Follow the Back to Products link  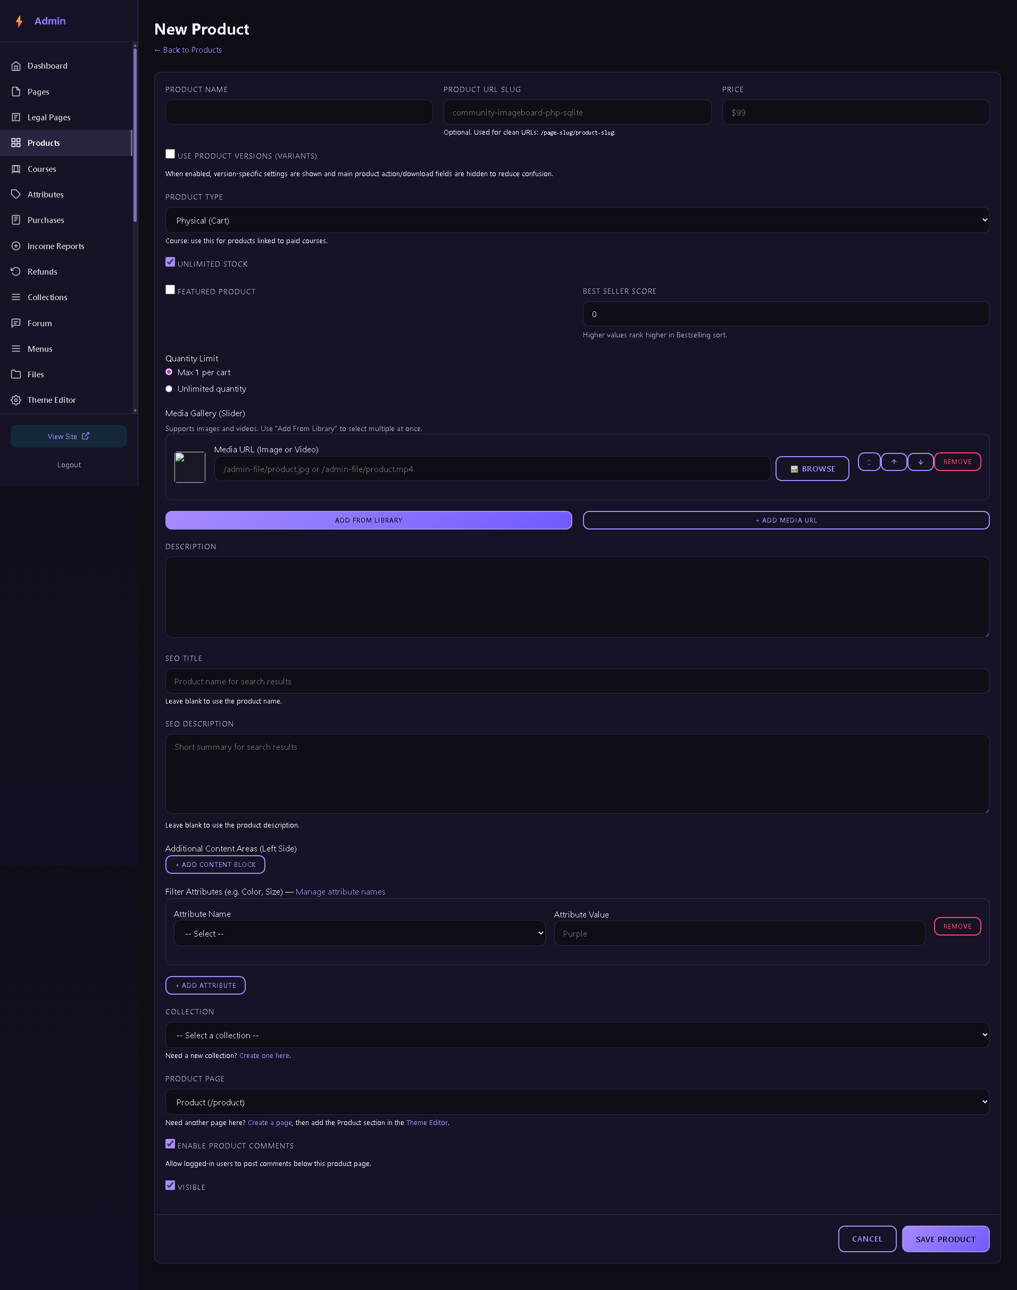188,50
